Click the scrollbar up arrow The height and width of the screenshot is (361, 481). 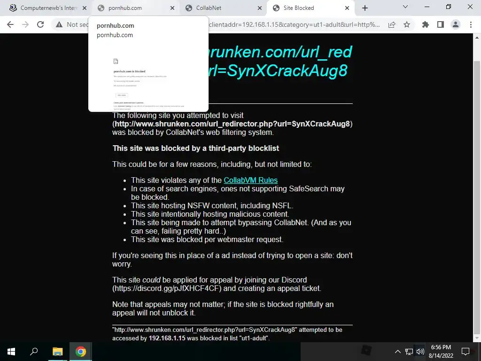477,38
